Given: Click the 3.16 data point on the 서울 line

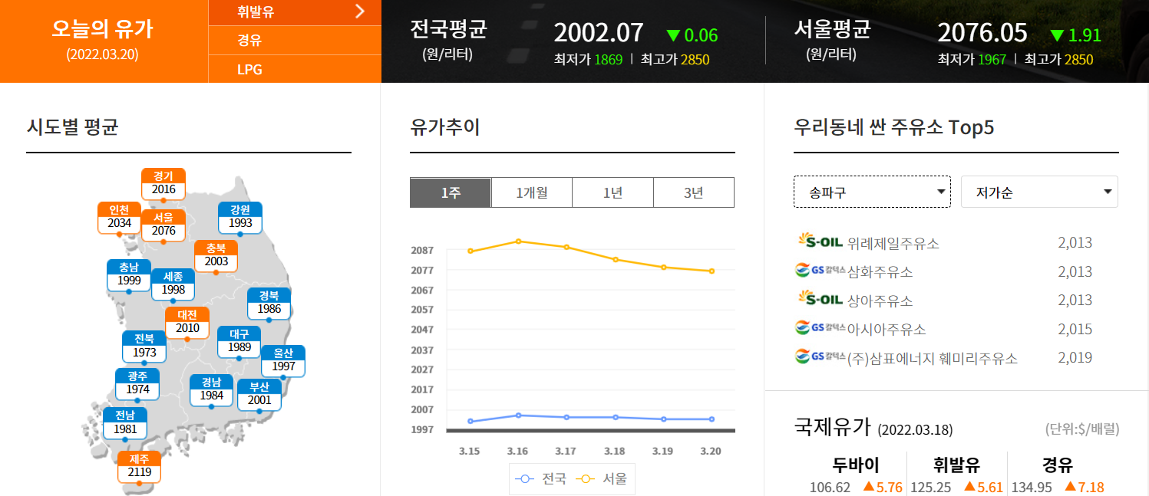Looking at the screenshot, I should click(x=518, y=241).
